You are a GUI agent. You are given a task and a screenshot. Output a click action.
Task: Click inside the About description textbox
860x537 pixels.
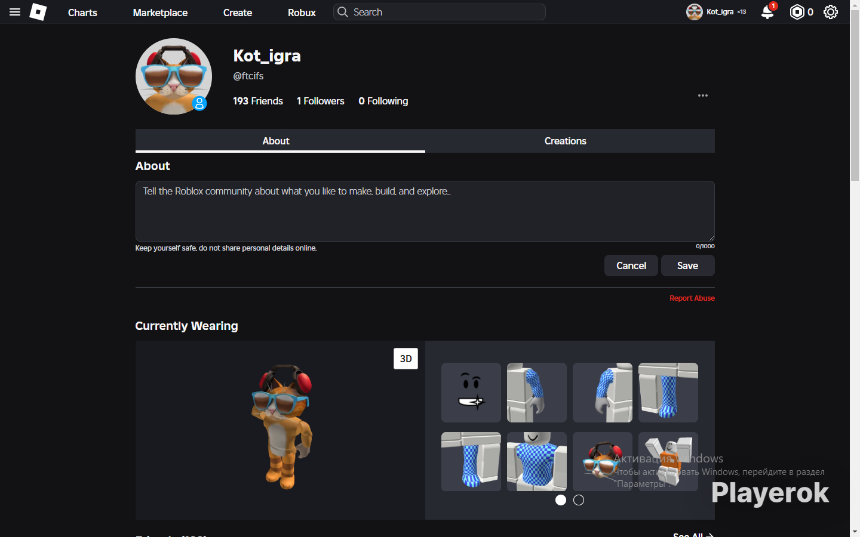(x=425, y=211)
